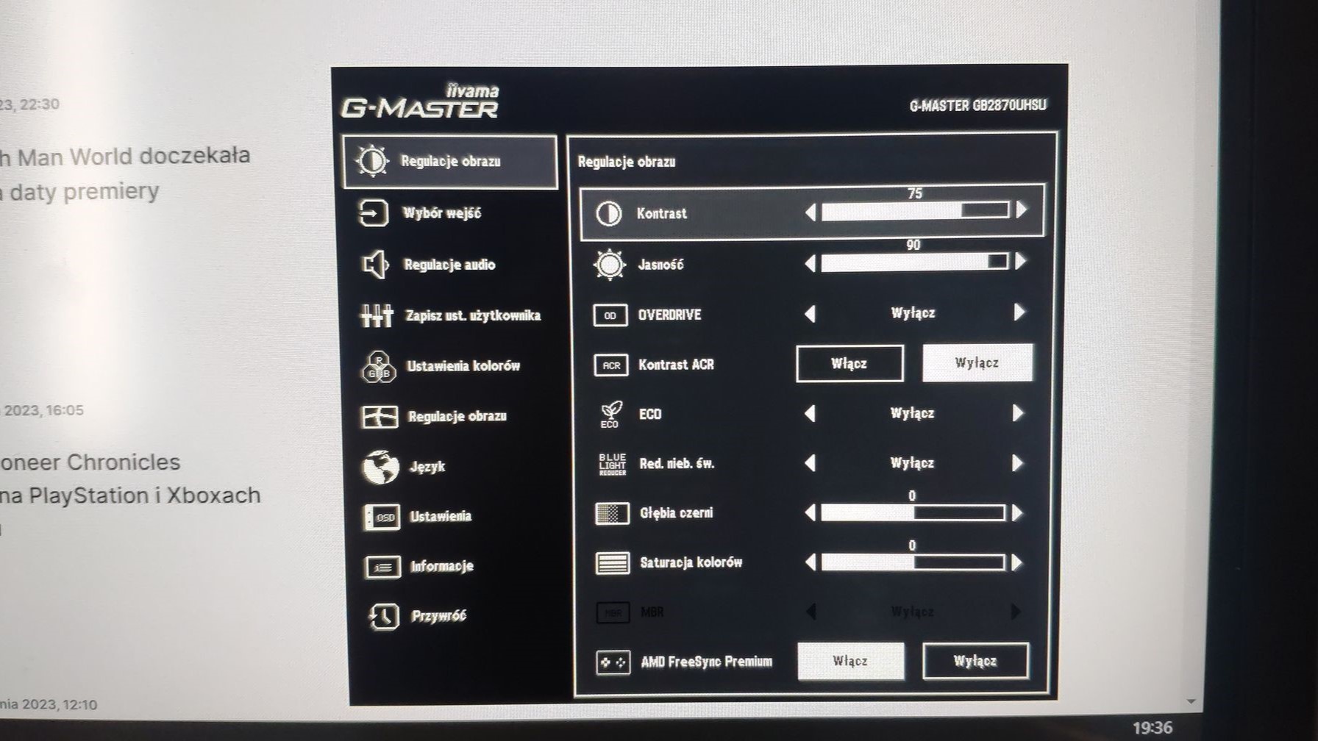Click the Informacje list icon
Viewport: 1318px width, 741px height.
383,567
